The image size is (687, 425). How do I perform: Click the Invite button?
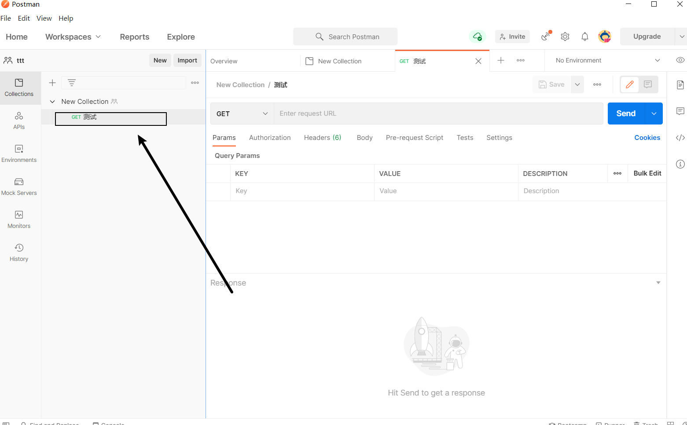click(x=512, y=37)
